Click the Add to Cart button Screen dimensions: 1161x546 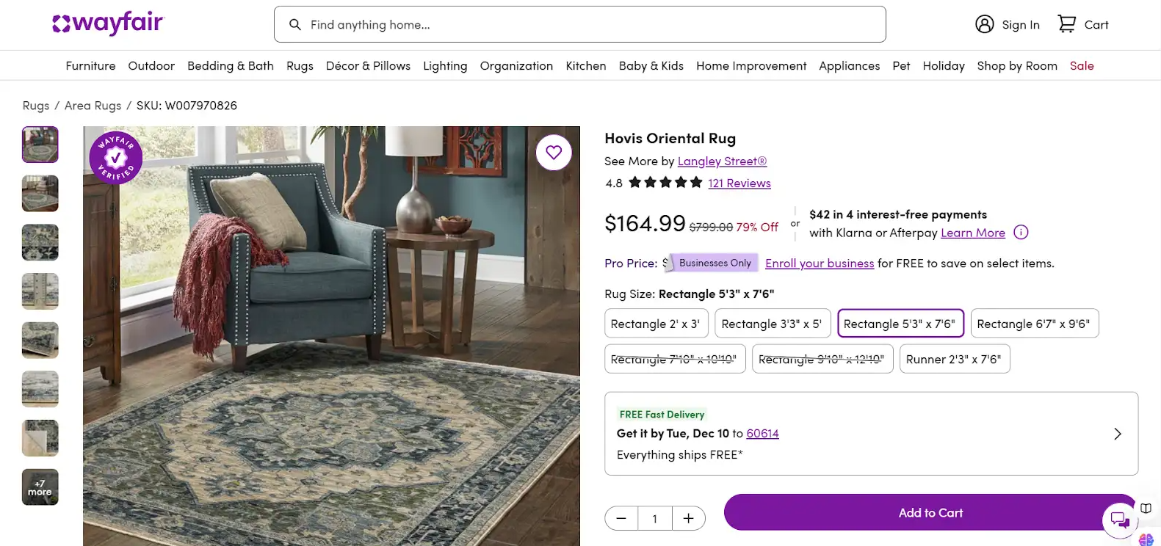(x=930, y=512)
